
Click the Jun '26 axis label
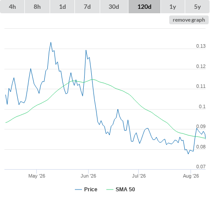click(88, 176)
